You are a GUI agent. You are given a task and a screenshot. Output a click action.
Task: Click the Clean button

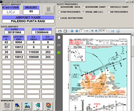[x=18, y=106]
